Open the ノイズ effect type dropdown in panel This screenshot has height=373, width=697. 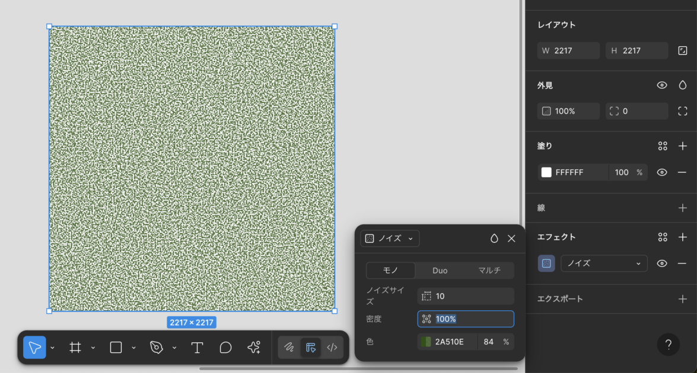click(x=604, y=263)
